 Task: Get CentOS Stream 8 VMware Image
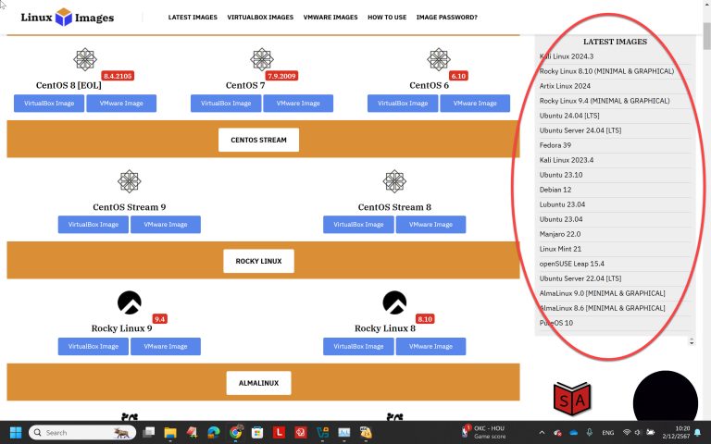tap(430, 224)
